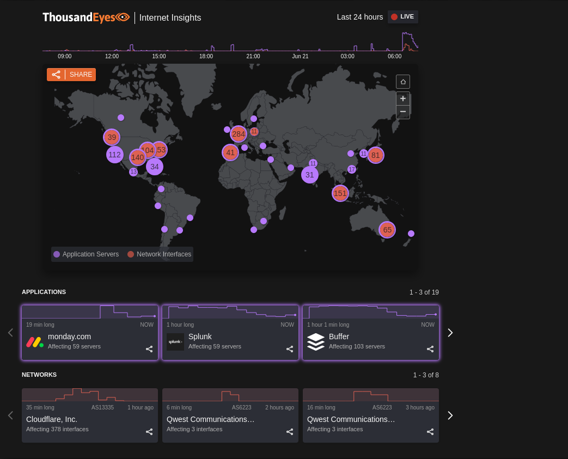Click the '1 - 3 of 19' counter
Viewport: 568px width, 459px height.
coord(424,292)
